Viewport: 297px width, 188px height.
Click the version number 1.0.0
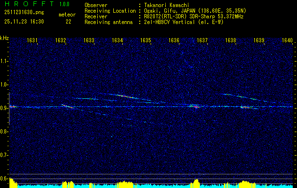(x=64, y=4)
